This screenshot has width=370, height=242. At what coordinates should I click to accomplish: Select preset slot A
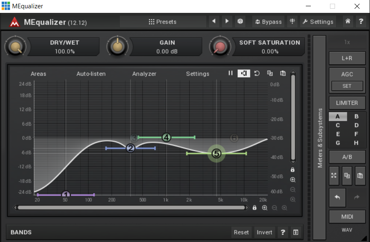[x=338, y=116]
